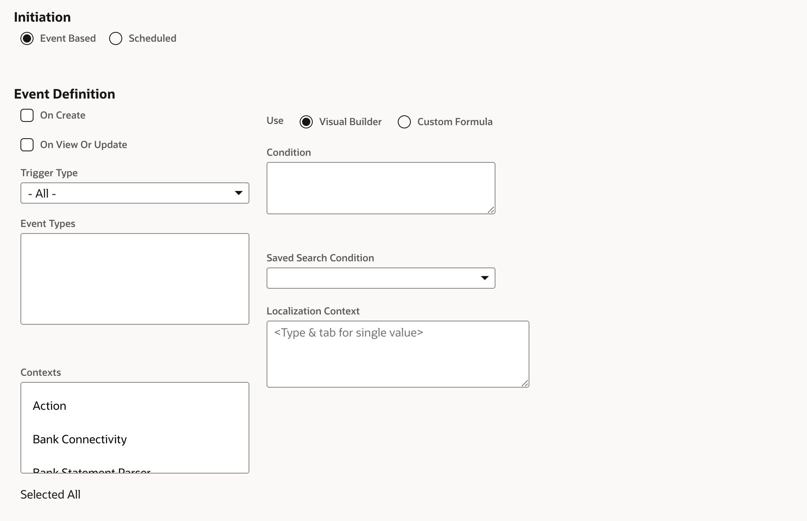Click the Event Definition heading
Image resolution: width=807 pixels, height=521 pixels.
[x=65, y=94]
